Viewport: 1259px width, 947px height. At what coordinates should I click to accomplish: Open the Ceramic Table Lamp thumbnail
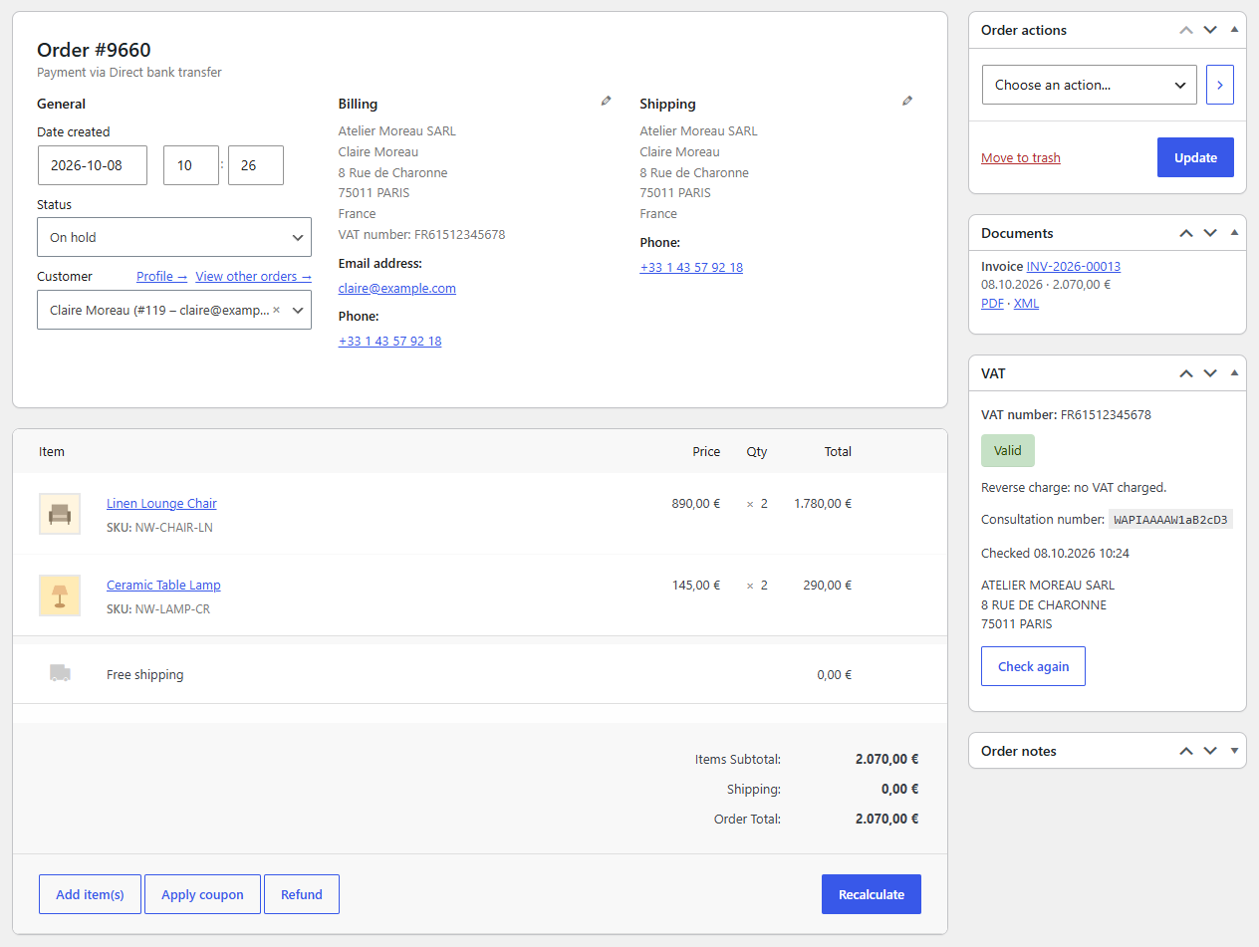click(60, 595)
